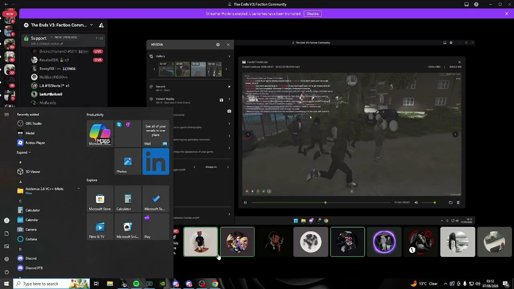Image resolution: width=514 pixels, height=289 pixels.
Task: Open the Microsoft 365 tile
Action: pos(100,133)
